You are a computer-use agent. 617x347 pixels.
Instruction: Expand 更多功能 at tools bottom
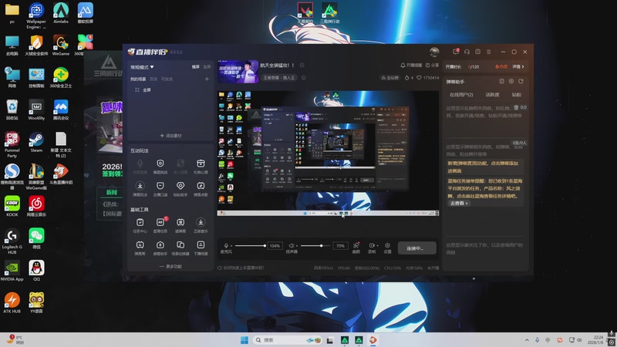tap(170, 267)
